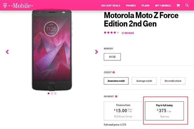Select Awesome credit option

tap(116, 81)
